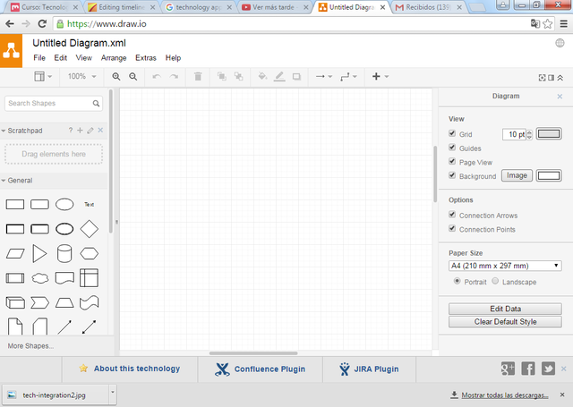
Task: Disable the Connection Points checkbox
Action: coord(452,228)
